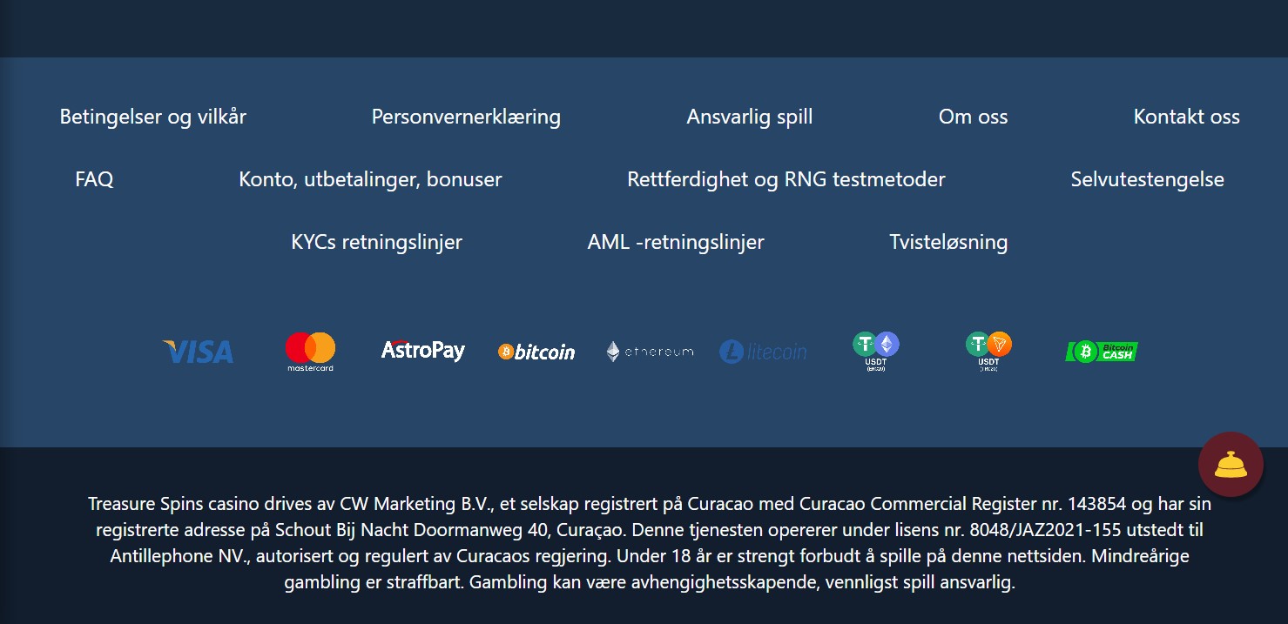
Task: Go to Selvutestengelse page
Action: 1147,179
